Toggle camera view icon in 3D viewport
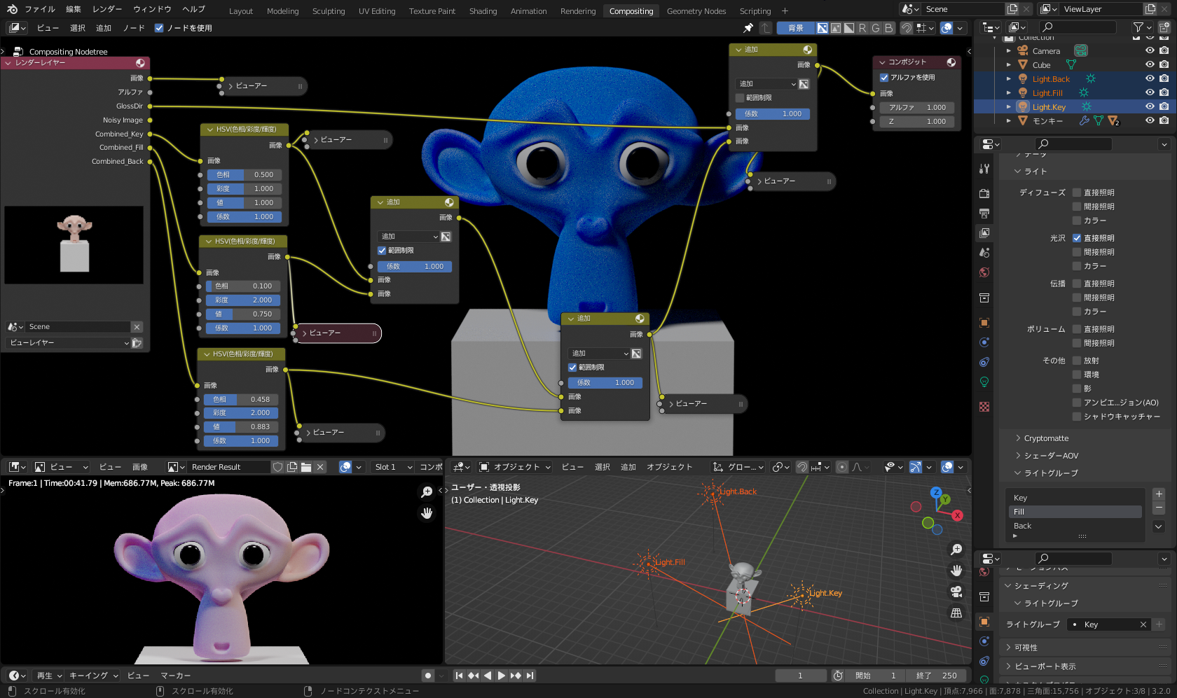This screenshot has width=1177, height=698. [956, 592]
